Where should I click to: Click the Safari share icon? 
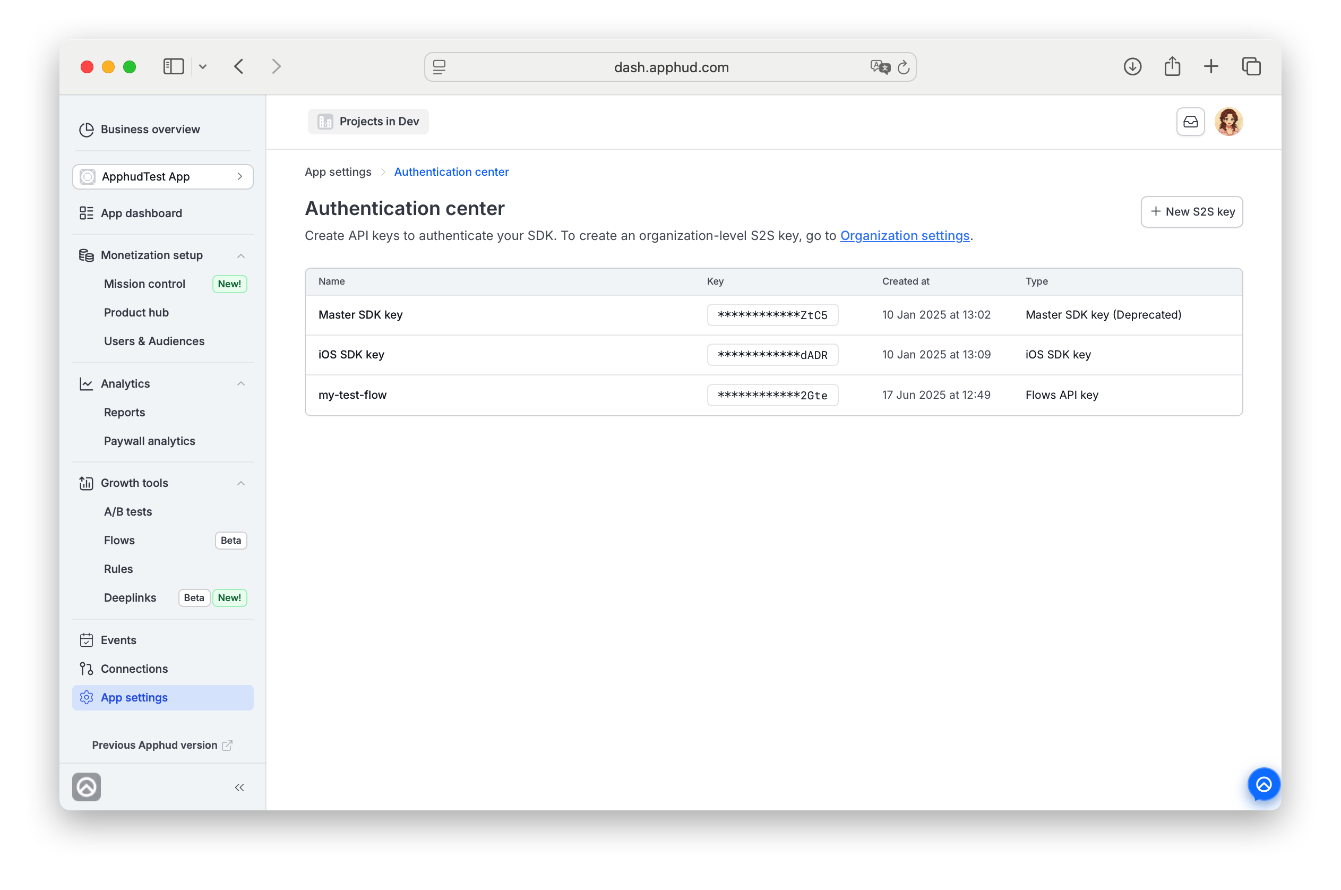(x=1172, y=66)
